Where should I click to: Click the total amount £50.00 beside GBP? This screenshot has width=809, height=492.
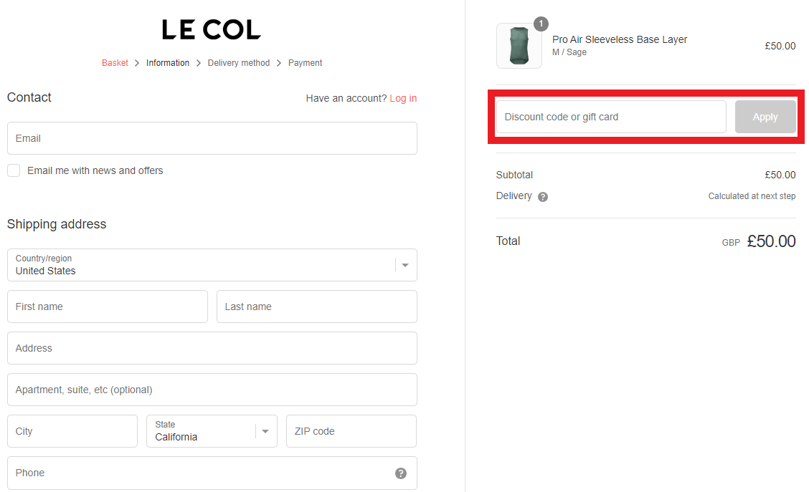coord(771,241)
